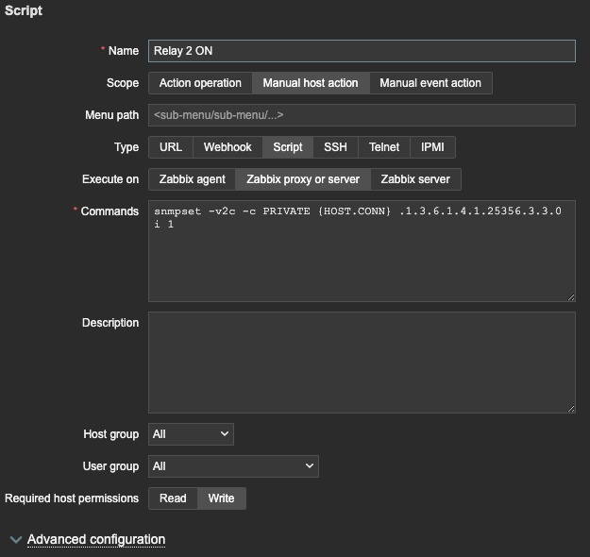Choose IPMI script type
The width and height of the screenshot is (590, 557).
pos(433,147)
